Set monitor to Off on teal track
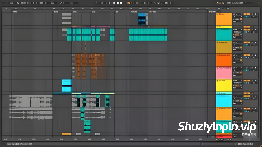This screenshot has height=147, width=262. point(241,34)
